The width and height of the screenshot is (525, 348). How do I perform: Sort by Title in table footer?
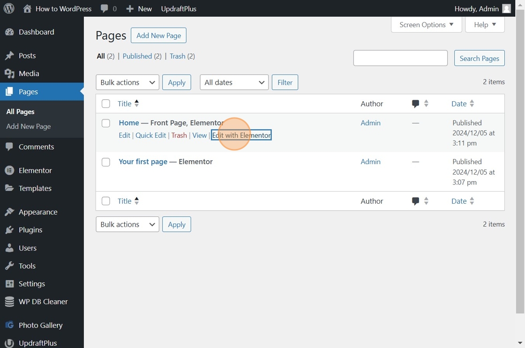128,201
